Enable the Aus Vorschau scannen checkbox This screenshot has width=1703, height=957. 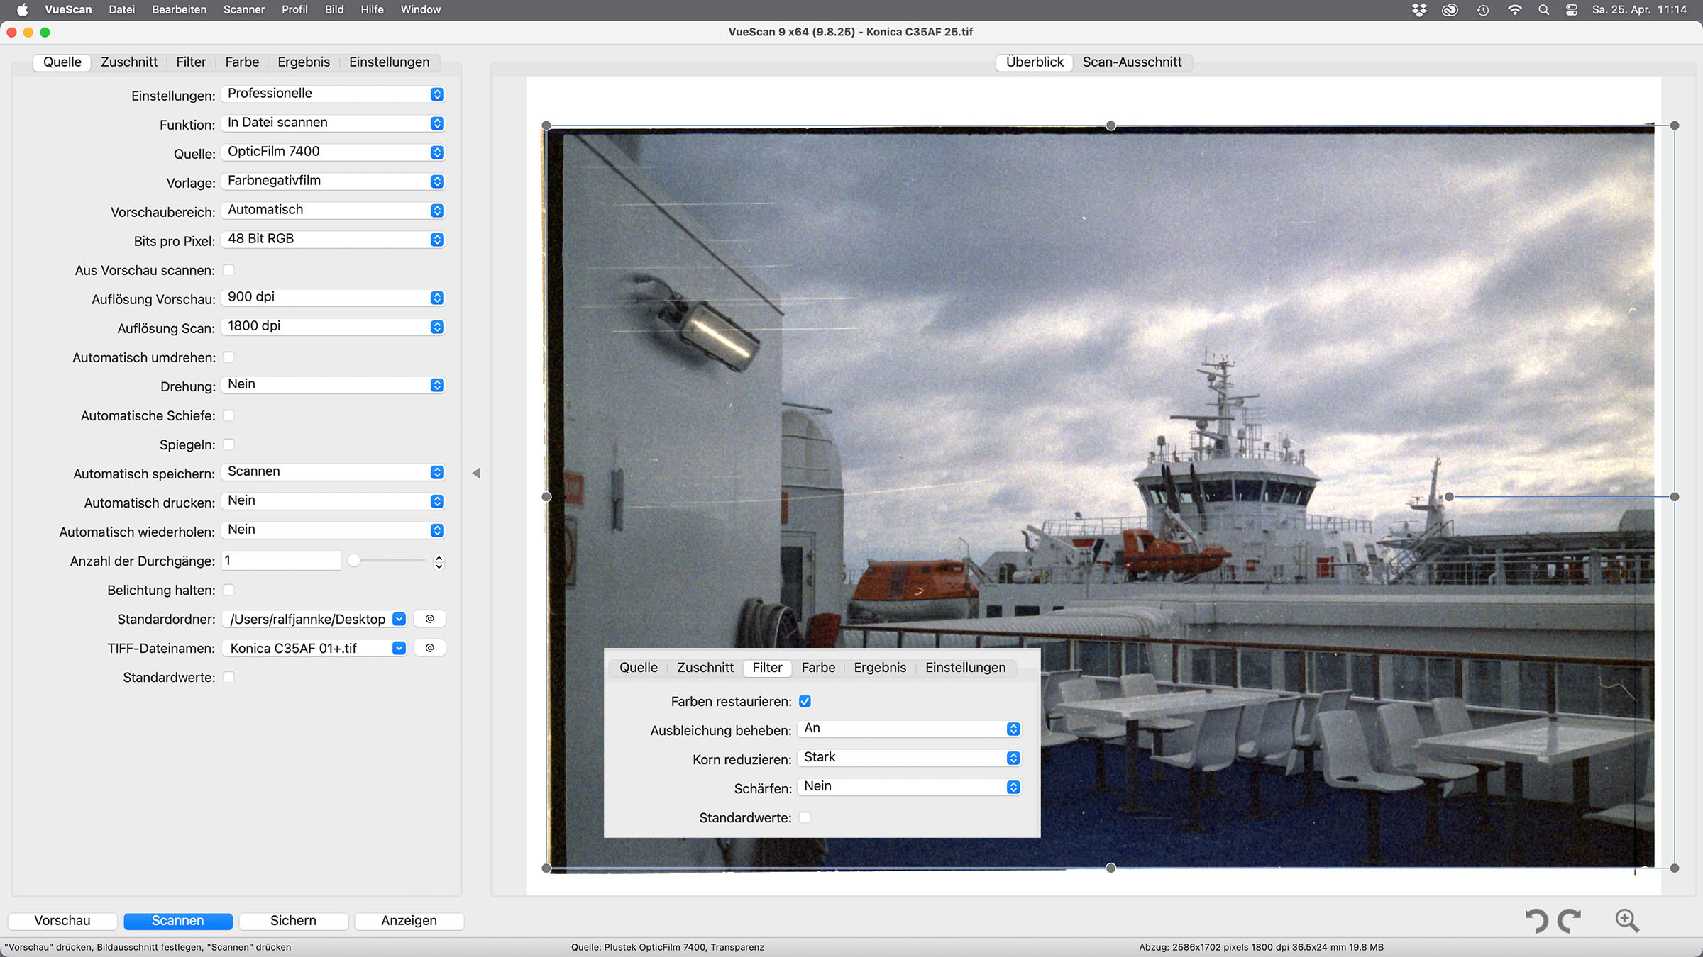[x=228, y=270]
